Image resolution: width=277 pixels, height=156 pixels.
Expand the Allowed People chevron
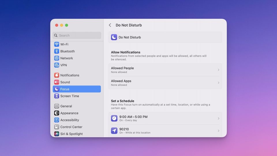218,70
